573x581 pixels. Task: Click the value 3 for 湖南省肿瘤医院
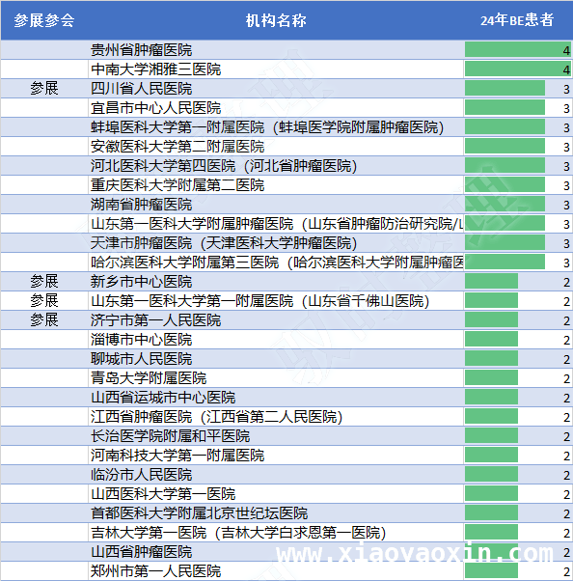tap(566, 205)
